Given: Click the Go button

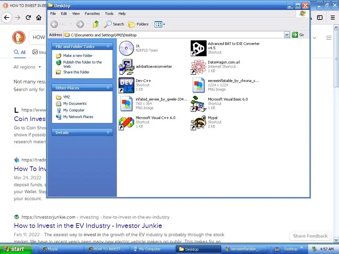Looking at the screenshot, I should [x=298, y=35].
